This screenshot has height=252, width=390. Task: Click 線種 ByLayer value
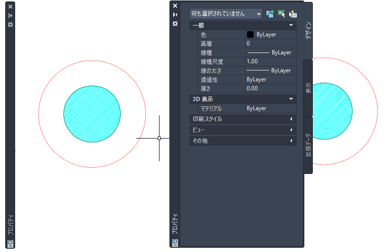(x=271, y=52)
